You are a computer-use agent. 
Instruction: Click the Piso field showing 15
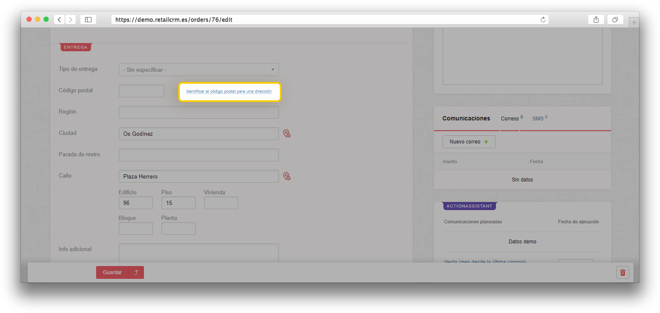click(179, 203)
